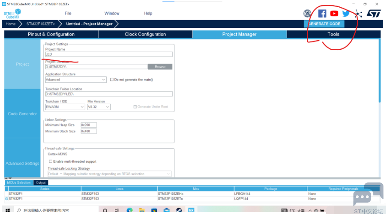Click the Minimum Heap Size field 0x200

click(x=89, y=125)
